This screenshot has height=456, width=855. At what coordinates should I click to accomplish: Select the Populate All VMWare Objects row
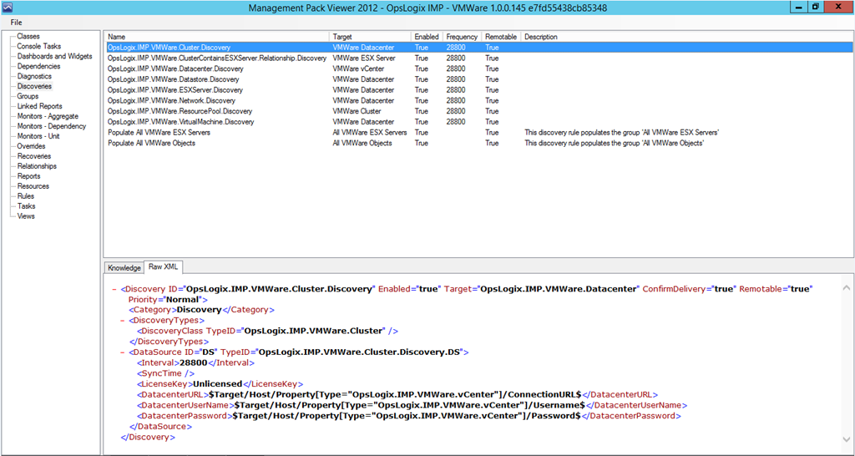coord(151,144)
